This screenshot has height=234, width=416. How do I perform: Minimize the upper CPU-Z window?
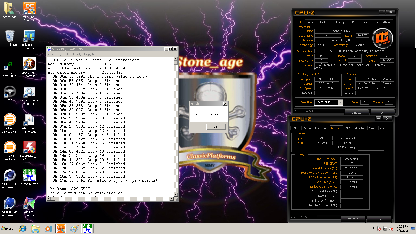coord(382,12)
